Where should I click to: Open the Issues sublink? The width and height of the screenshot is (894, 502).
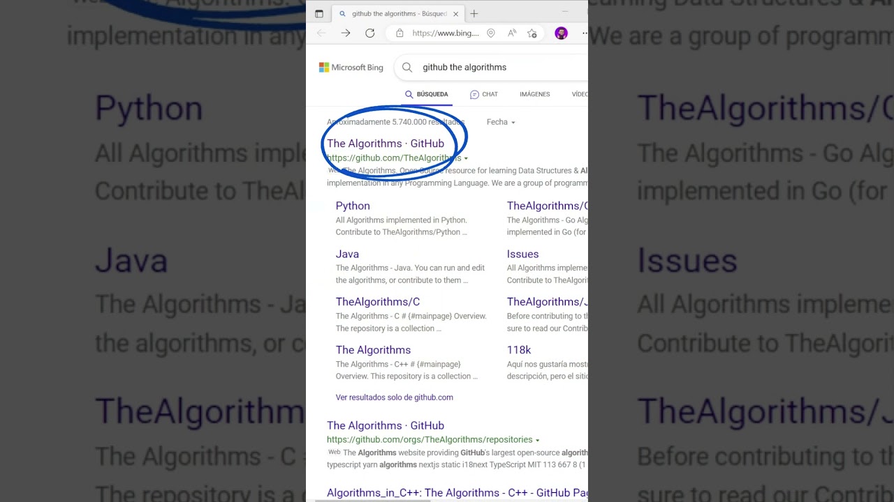pos(522,254)
